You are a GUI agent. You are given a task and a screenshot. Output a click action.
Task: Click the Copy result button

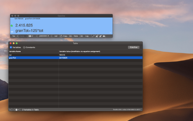click(64, 36)
